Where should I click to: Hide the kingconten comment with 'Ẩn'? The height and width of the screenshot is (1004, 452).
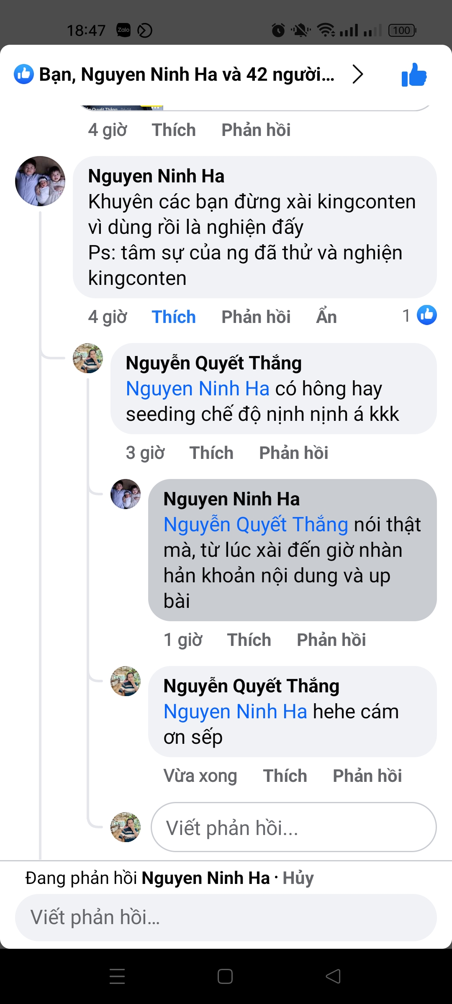pos(326,317)
